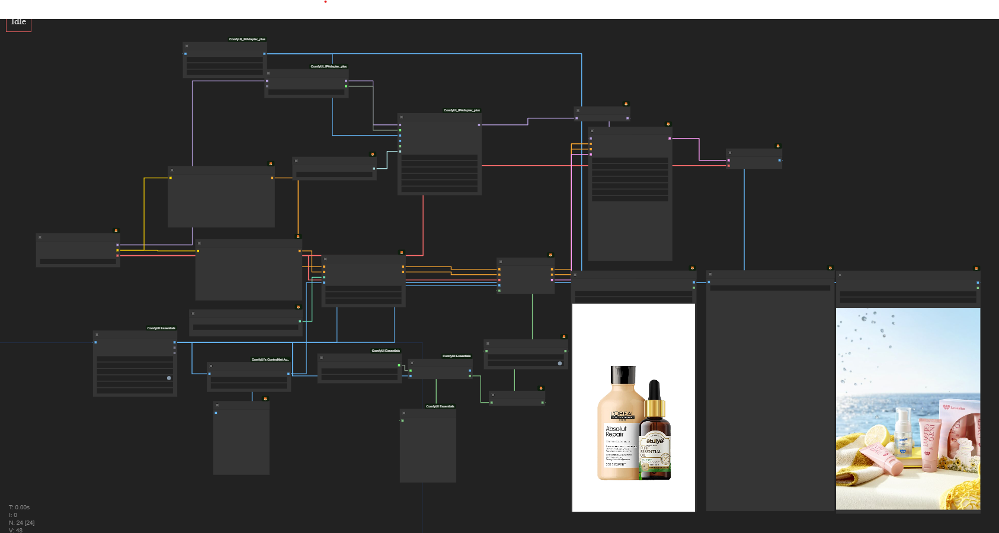Open the beach cosmetics scene preview image

pos(908,409)
